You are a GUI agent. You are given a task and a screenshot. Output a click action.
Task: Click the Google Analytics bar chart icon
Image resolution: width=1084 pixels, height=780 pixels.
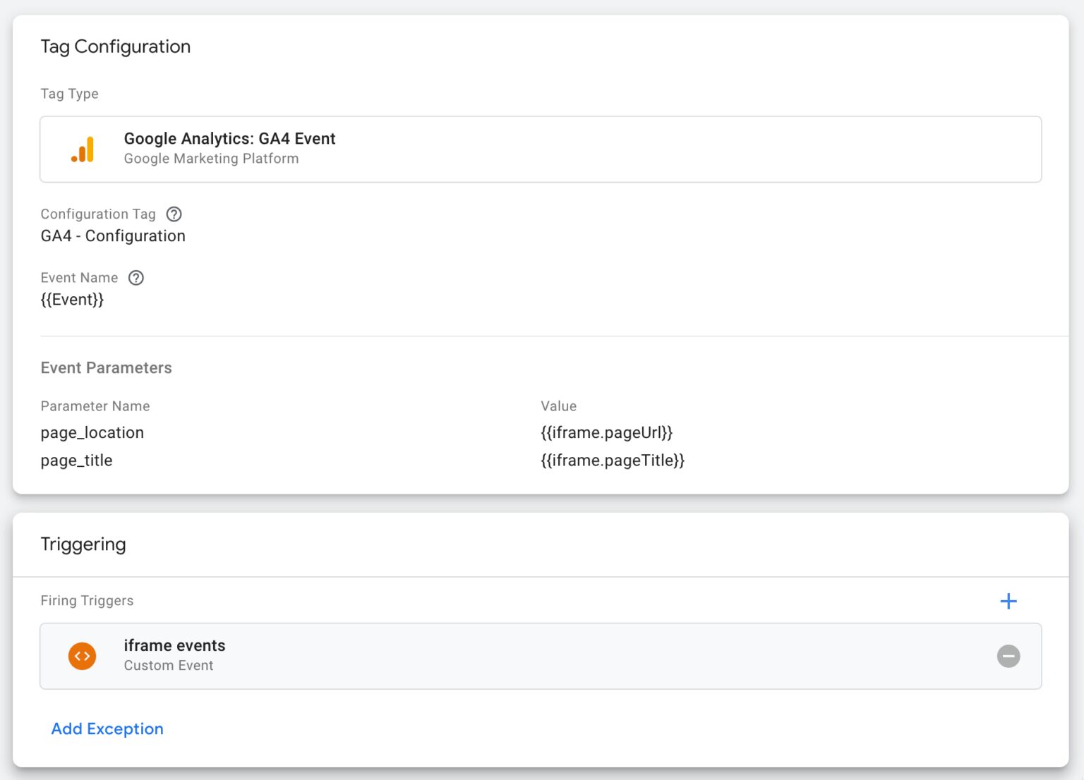pos(83,150)
